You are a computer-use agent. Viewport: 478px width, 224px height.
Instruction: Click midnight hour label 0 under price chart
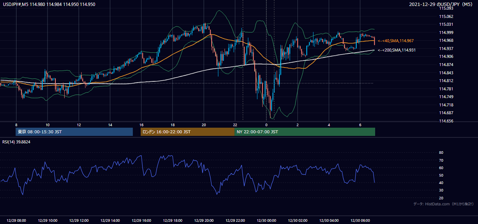click(x=266, y=125)
